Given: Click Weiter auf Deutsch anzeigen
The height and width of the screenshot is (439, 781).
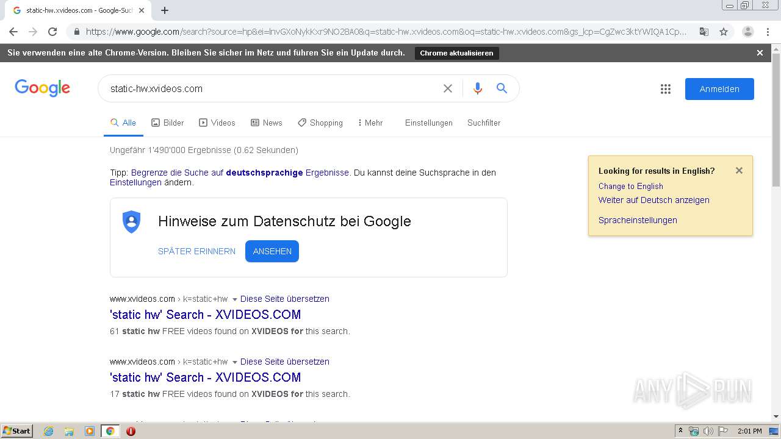Looking at the screenshot, I should coord(653,200).
